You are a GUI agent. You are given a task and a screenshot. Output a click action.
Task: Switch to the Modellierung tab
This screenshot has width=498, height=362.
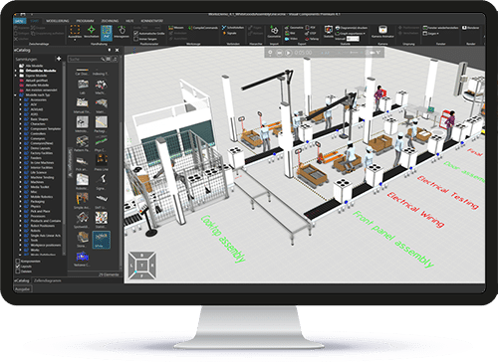coord(58,21)
